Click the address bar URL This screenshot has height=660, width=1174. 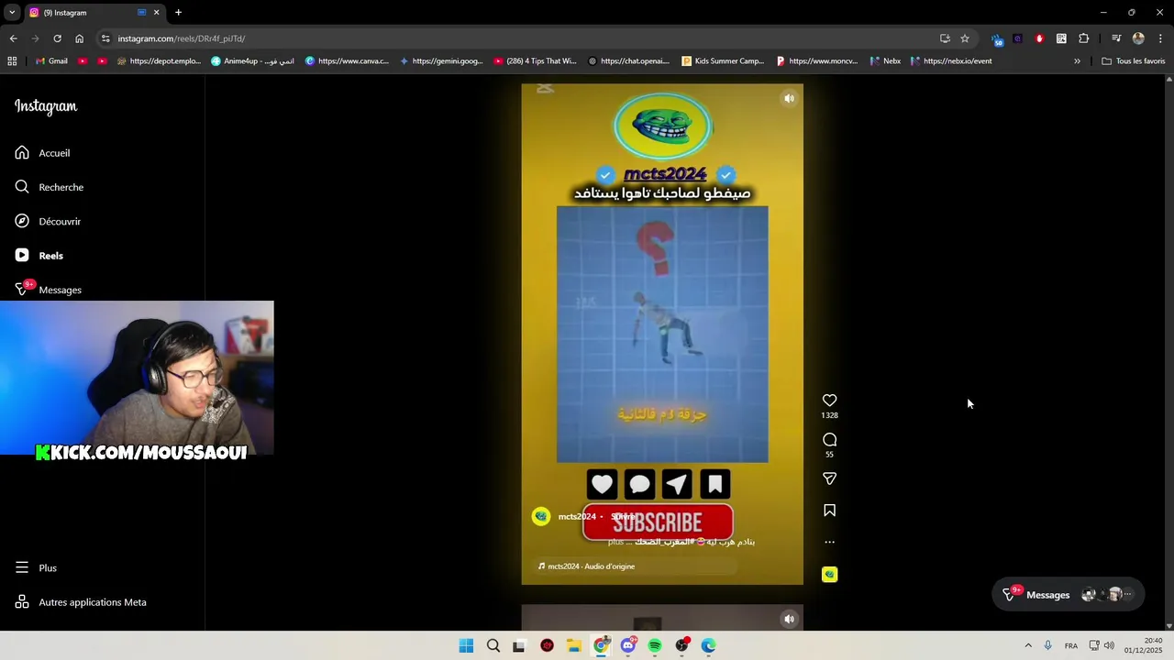pyautogui.click(x=182, y=38)
